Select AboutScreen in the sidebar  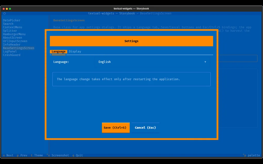point(12,38)
